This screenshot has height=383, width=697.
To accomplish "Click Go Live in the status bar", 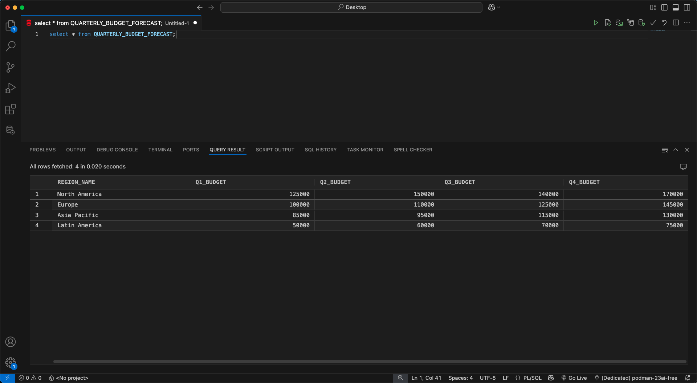I will coord(574,378).
